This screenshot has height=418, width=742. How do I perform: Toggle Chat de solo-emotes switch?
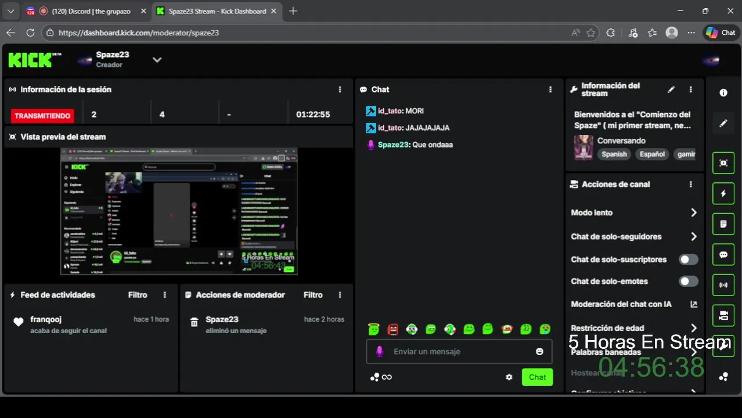(x=689, y=281)
